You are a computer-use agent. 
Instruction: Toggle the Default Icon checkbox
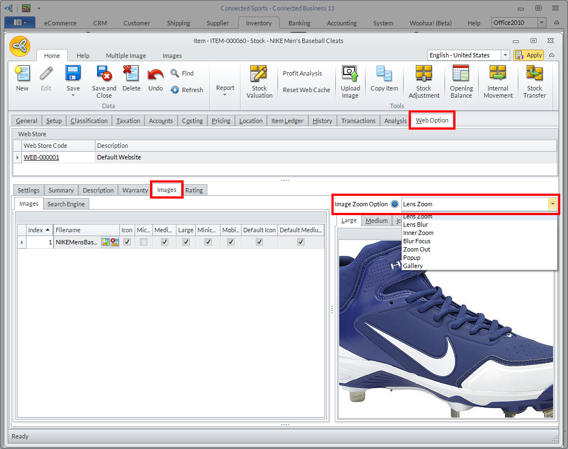click(259, 242)
